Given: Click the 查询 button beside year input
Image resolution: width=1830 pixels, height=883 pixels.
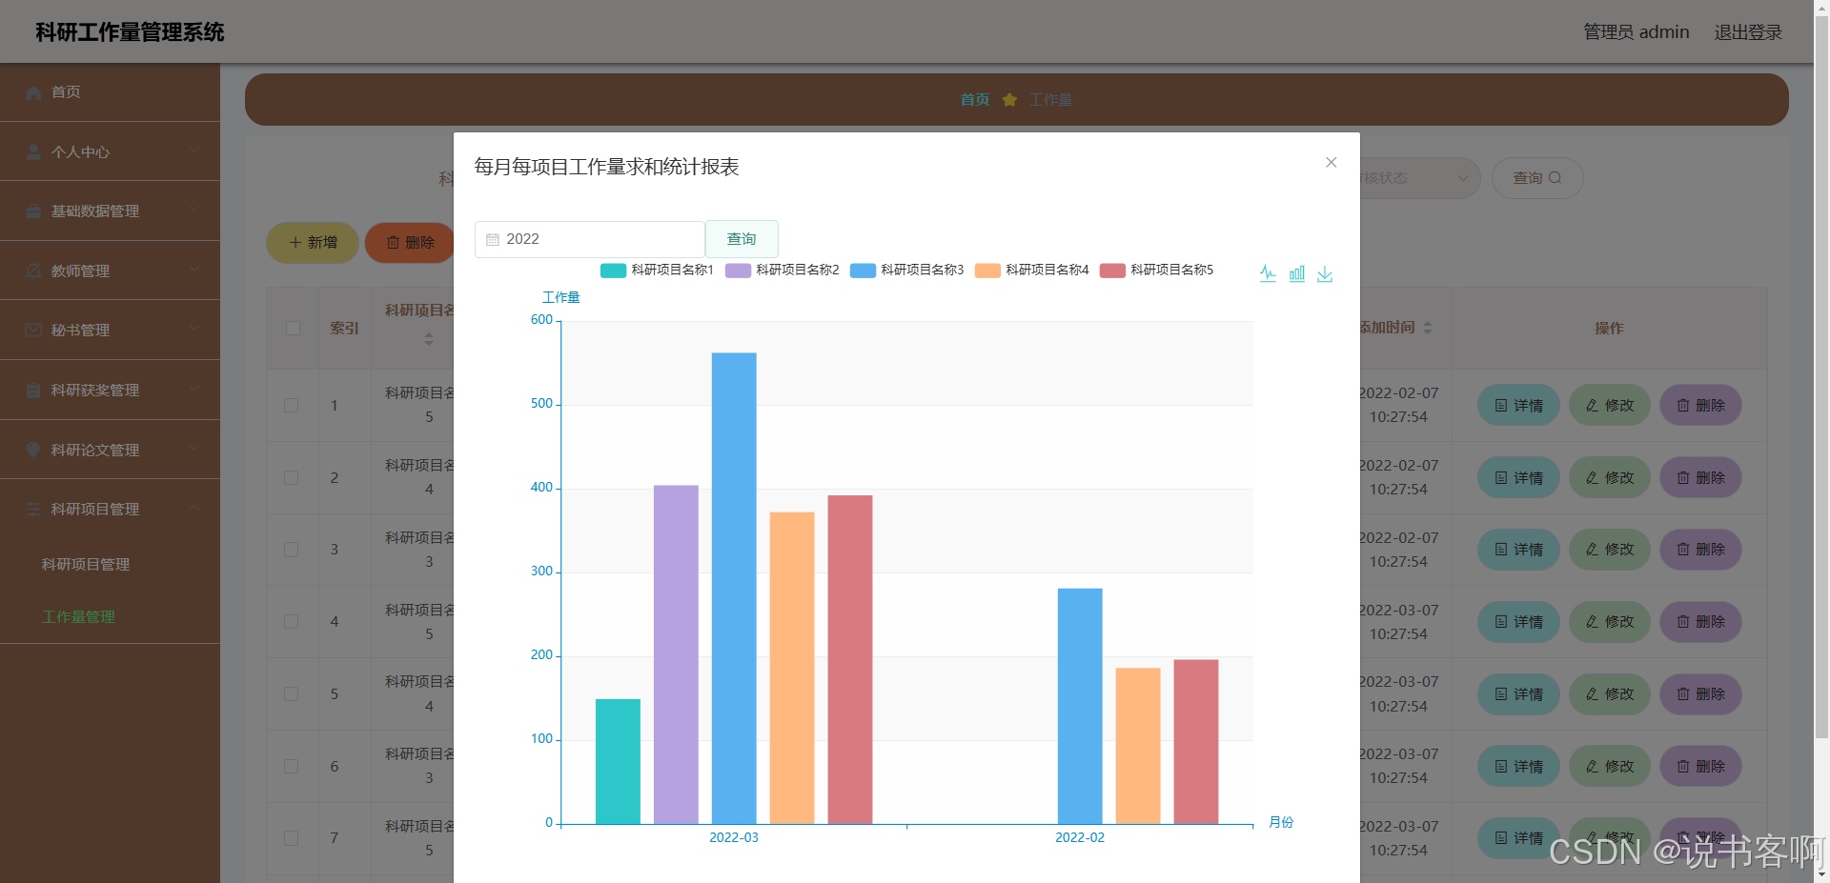Looking at the screenshot, I should tap(742, 239).
